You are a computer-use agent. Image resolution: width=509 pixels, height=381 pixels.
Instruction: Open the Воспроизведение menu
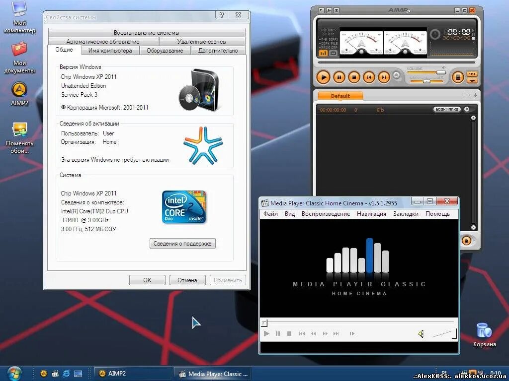tap(326, 214)
